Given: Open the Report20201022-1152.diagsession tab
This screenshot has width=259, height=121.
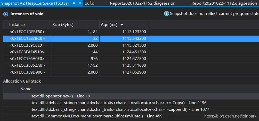Looking at the screenshot, I should tap(143, 3).
